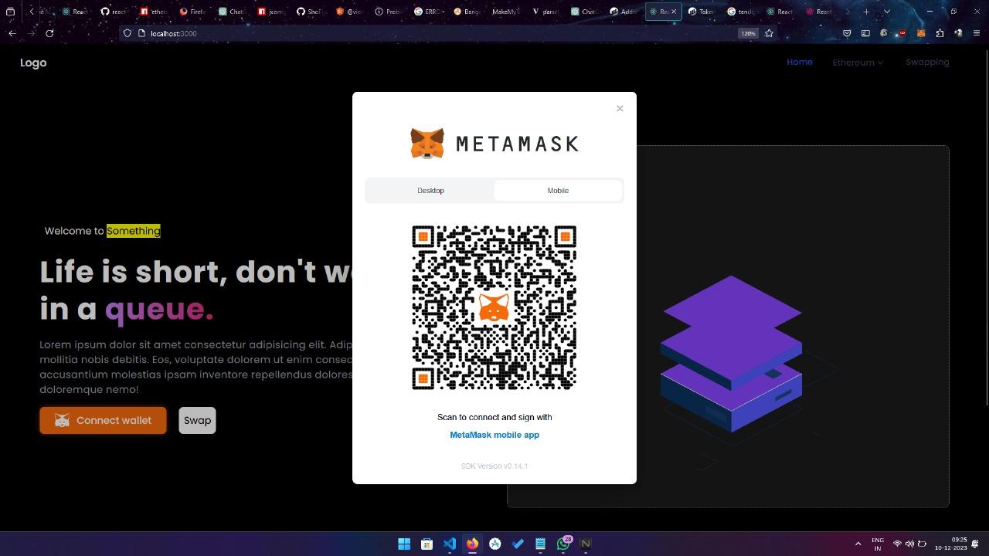Bookmark this page with the star icon
The width and height of the screenshot is (989, 556).
[x=769, y=33]
